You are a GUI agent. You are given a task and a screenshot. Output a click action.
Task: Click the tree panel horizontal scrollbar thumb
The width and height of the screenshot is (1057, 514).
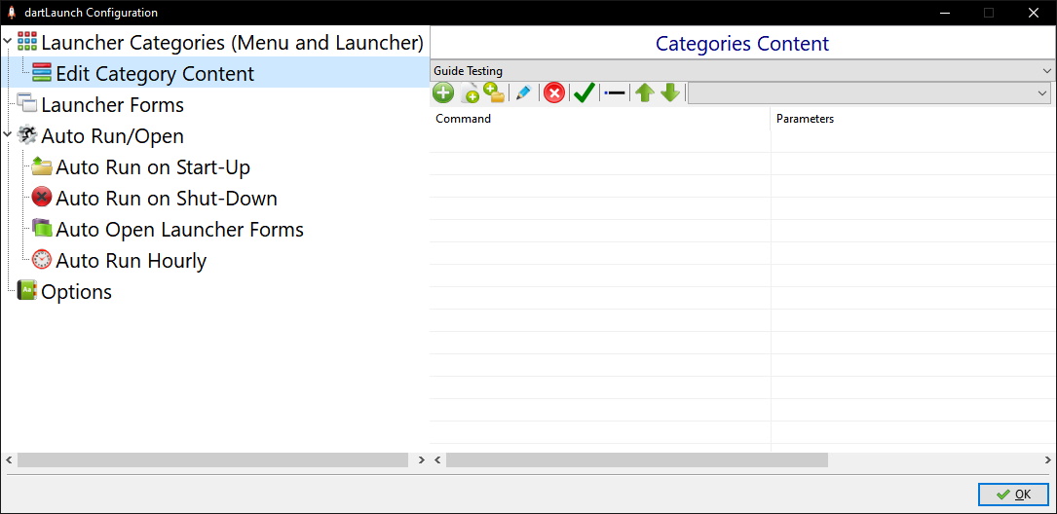[x=213, y=459]
